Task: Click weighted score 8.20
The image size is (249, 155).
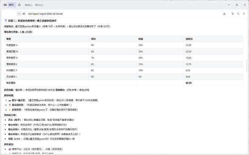Action: click(188, 70)
